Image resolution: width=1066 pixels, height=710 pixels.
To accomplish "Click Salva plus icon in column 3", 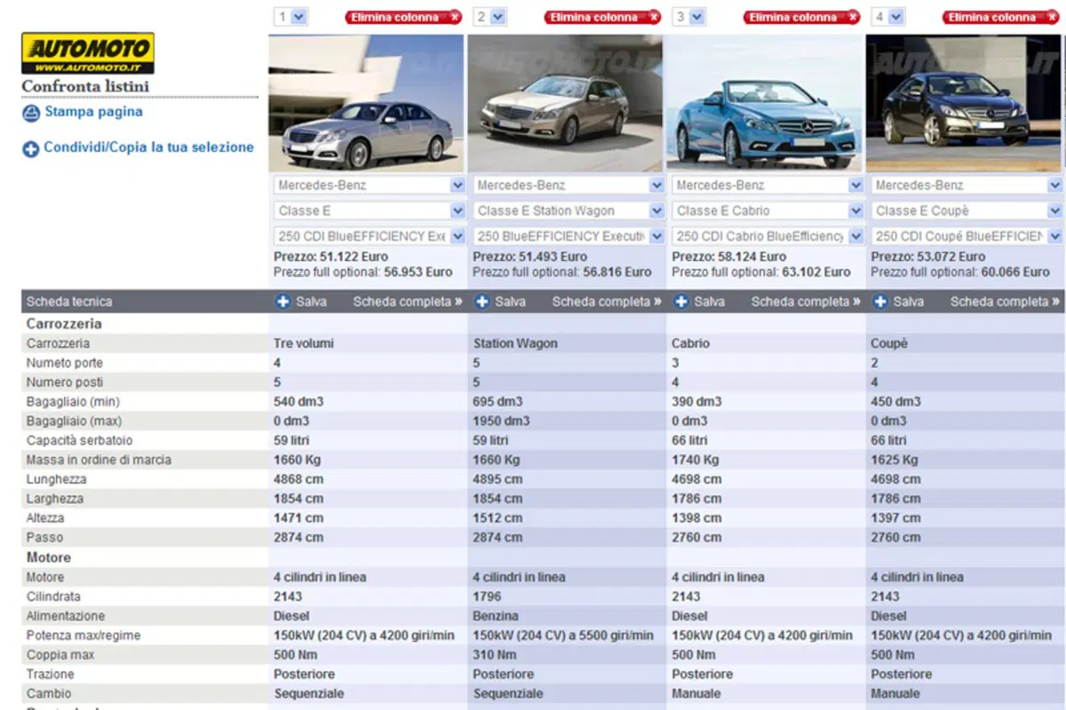I will [x=681, y=302].
